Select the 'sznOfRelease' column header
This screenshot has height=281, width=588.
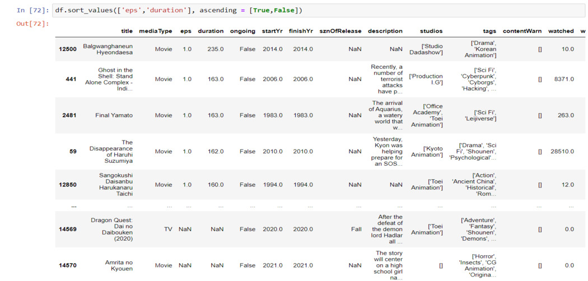[340, 31]
